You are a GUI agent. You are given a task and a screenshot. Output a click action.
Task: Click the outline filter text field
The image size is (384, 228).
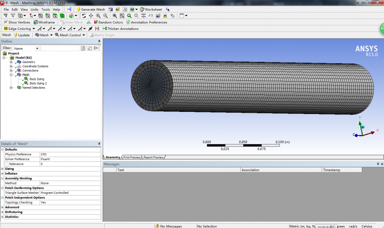[60, 48]
